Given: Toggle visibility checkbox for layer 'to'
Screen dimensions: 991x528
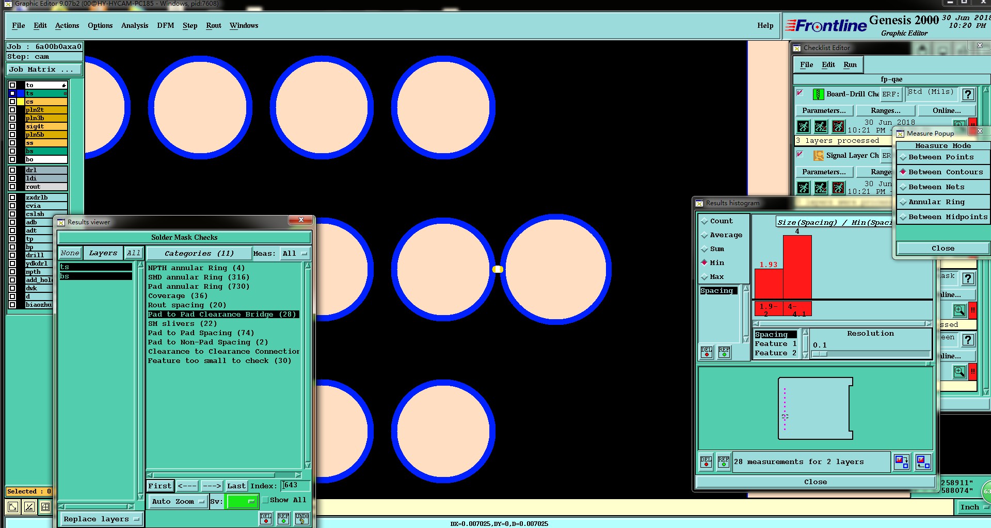Looking at the screenshot, I should coord(12,85).
